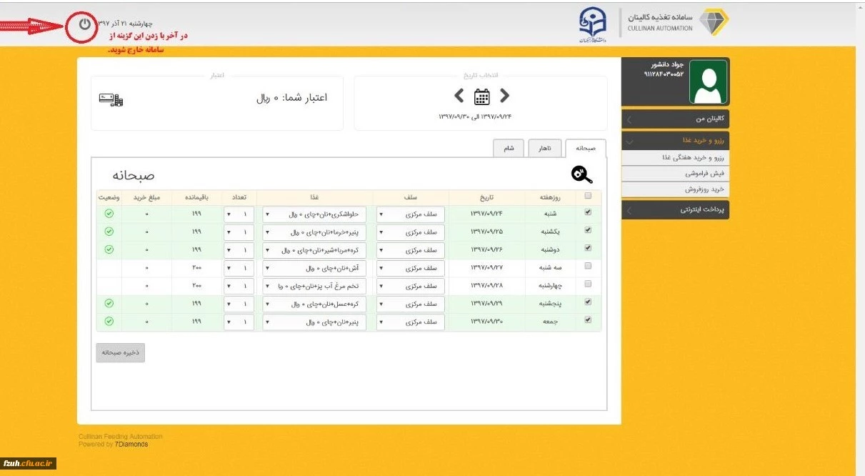The width and height of the screenshot is (865, 476).
Task: Open the calendar date picker icon
Action: pyautogui.click(x=482, y=96)
